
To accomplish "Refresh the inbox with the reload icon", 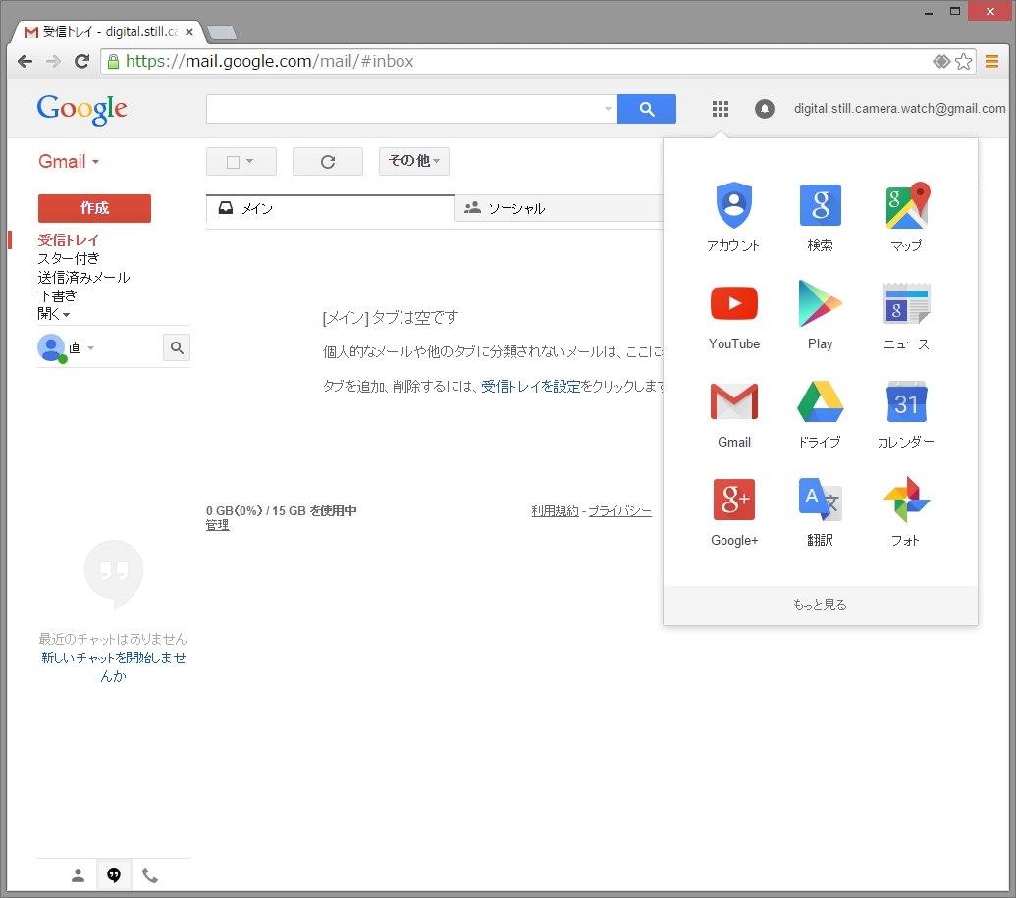I will (327, 161).
